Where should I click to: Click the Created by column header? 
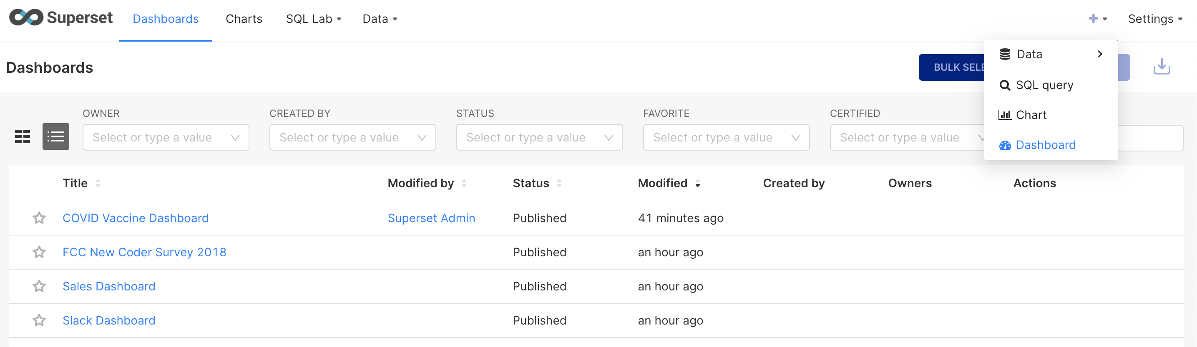tap(794, 183)
